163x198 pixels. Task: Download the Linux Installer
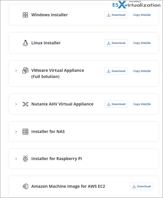[116, 43]
